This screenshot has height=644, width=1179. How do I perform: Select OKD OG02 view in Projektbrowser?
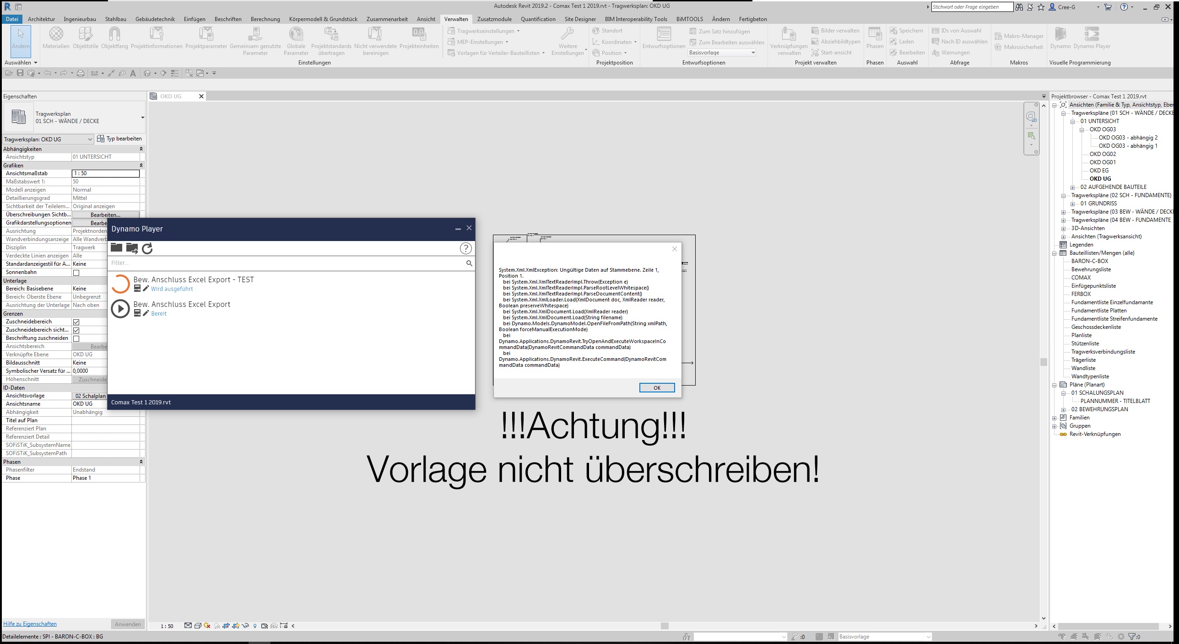pyautogui.click(x=1103, y=154)
